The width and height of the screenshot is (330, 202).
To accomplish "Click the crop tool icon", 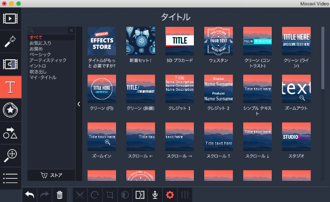I will [x=110, y=195].
